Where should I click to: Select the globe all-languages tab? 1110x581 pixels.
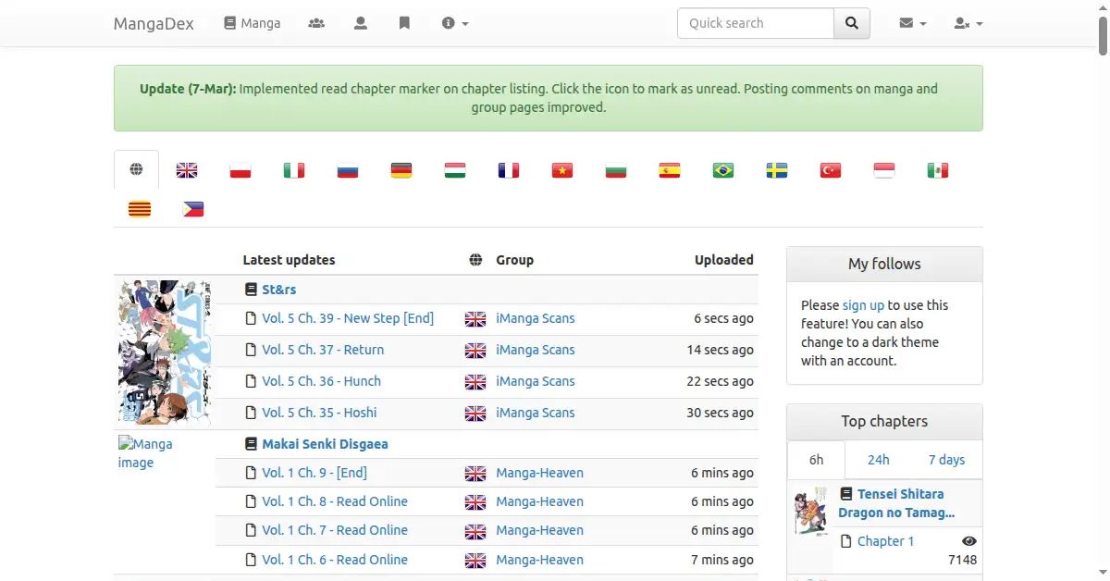(x=137, y=169)
